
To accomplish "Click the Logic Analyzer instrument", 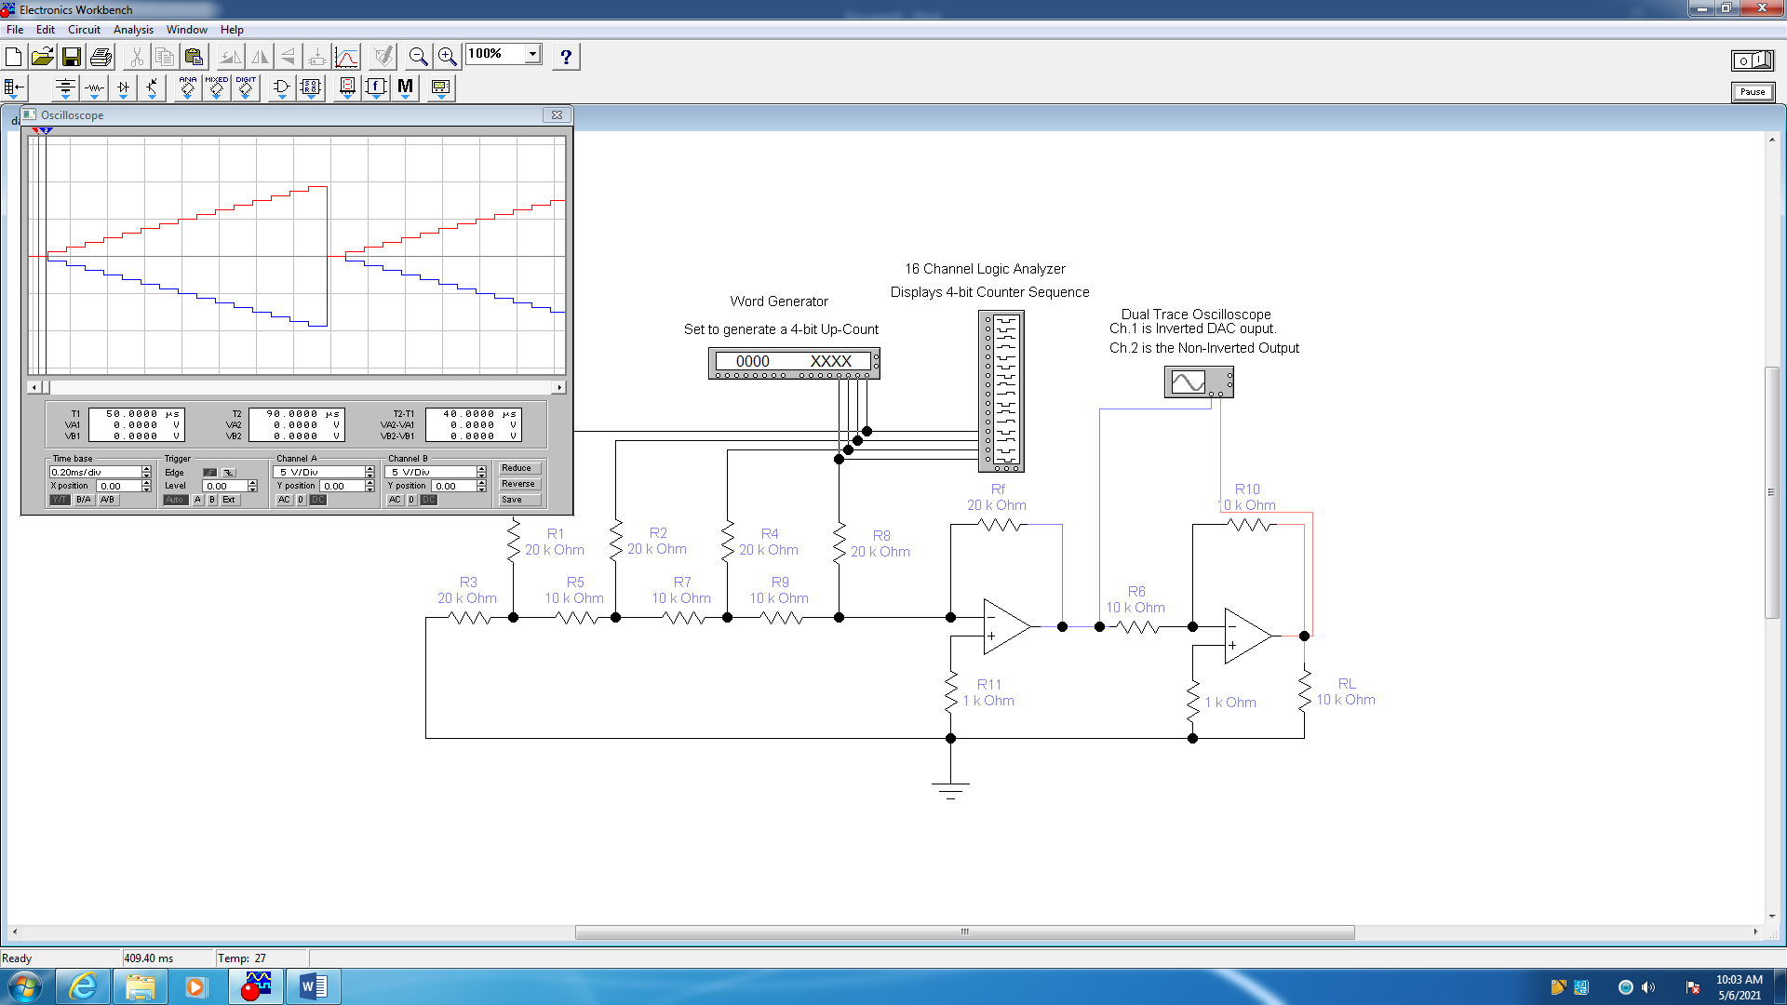I will click(x=1001, y=391).
